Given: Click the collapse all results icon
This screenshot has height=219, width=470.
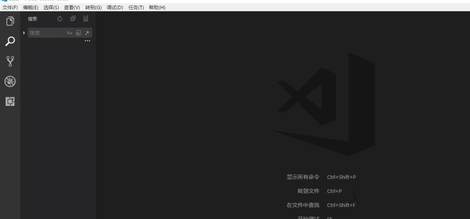Looking at the screenshot, I should click(73, 19).
